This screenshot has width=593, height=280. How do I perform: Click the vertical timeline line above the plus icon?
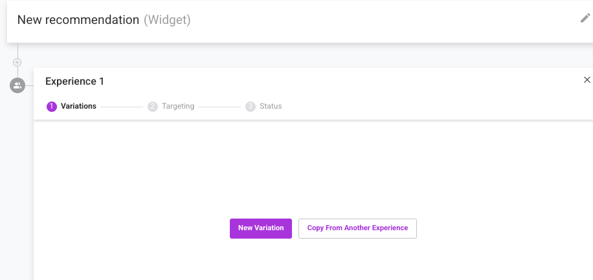point(17,50)
